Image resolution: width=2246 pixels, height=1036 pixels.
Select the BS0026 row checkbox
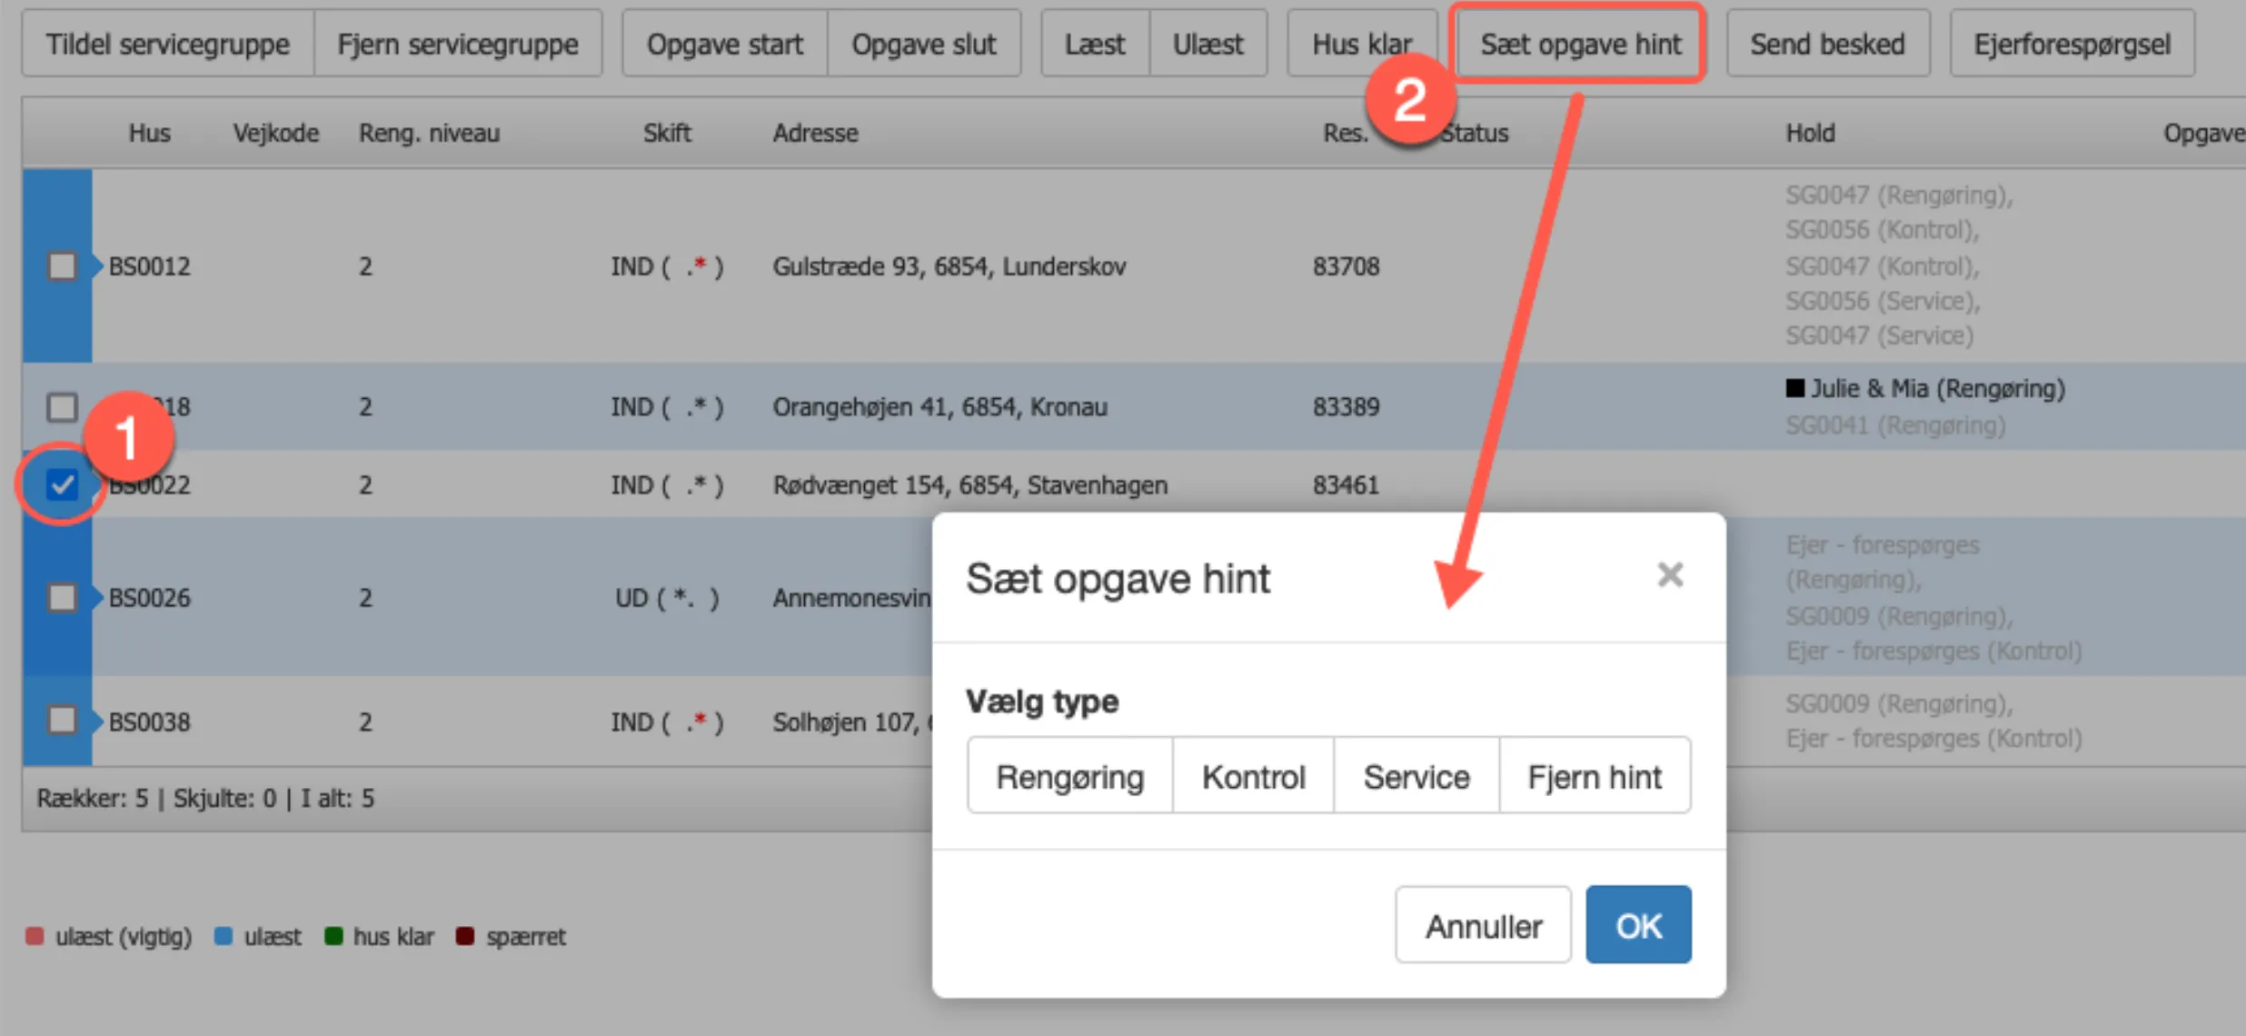point(62,598)
